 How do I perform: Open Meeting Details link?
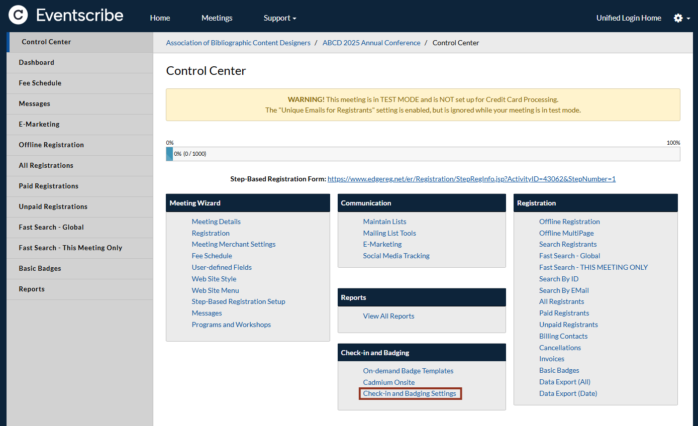216,222
